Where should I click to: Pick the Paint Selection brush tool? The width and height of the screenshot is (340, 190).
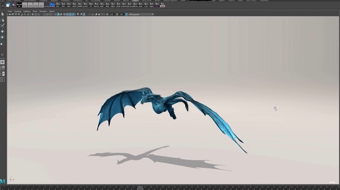3,26
